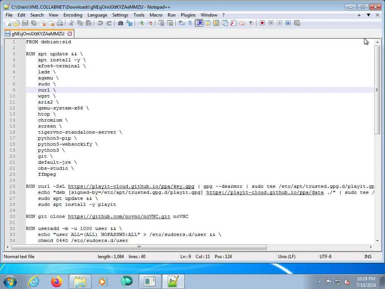
Task: Click vertical scrollbar up arrow
Action: [x=377, y=42]
